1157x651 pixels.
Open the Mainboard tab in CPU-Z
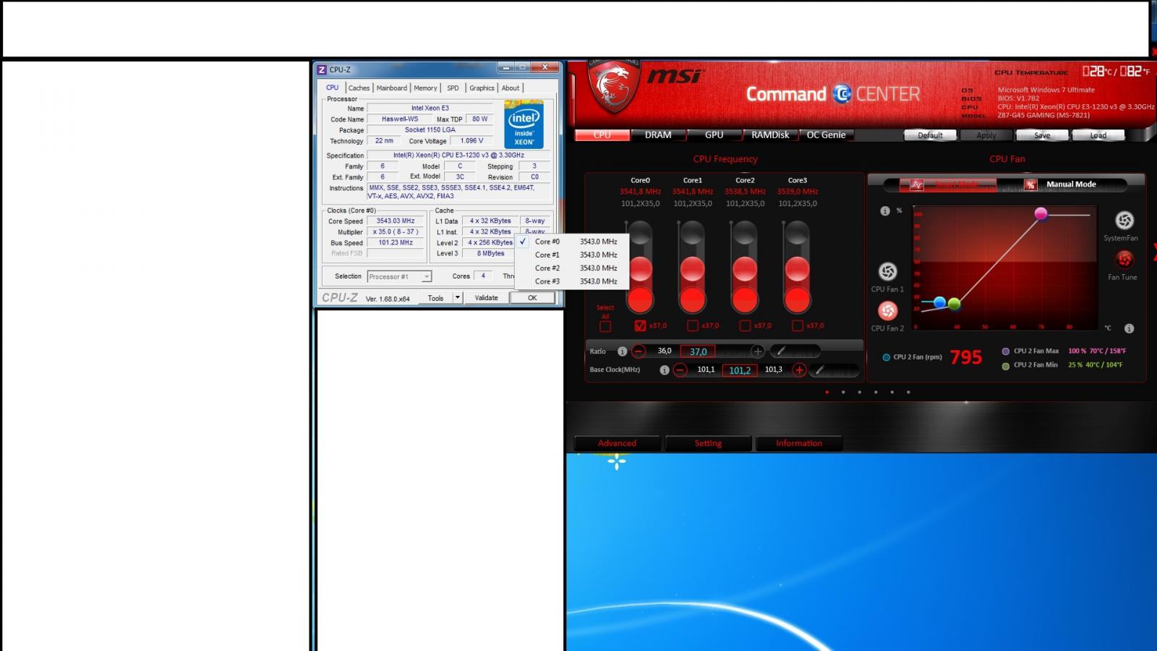pos(391,88)
